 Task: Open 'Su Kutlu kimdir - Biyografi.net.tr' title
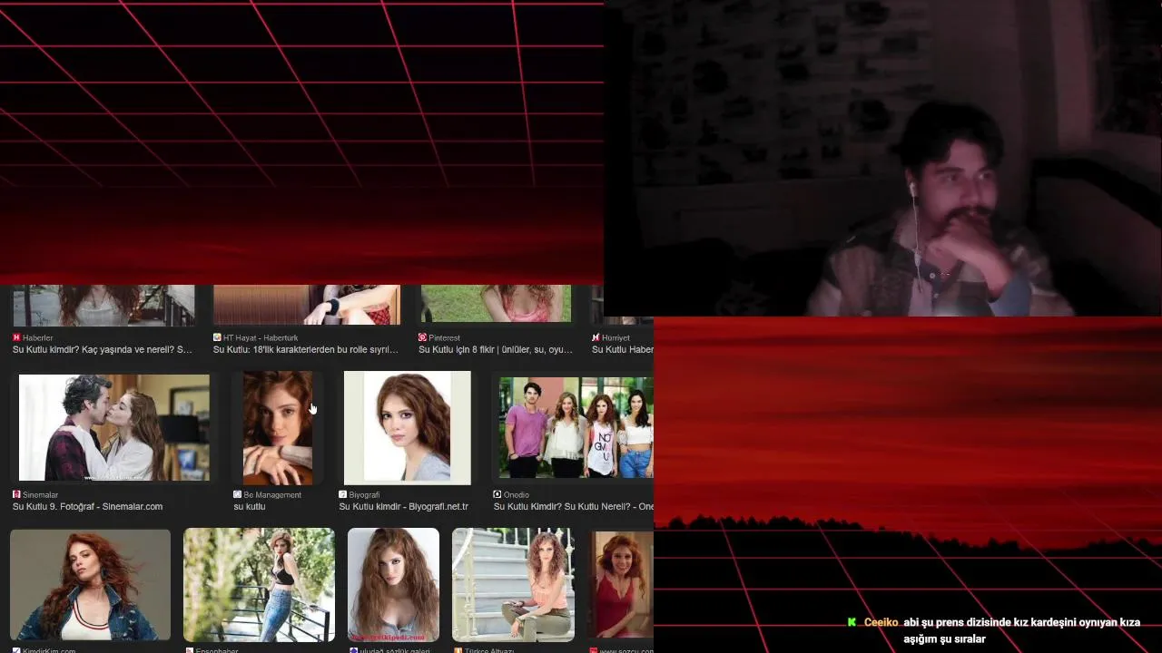404,506
